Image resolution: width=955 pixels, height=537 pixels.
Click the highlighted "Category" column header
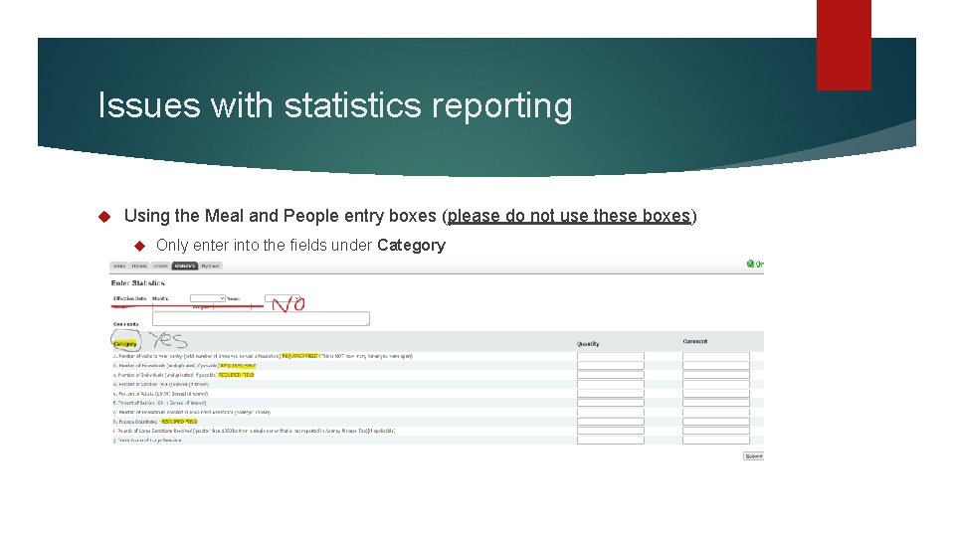[x=125, y=344]
